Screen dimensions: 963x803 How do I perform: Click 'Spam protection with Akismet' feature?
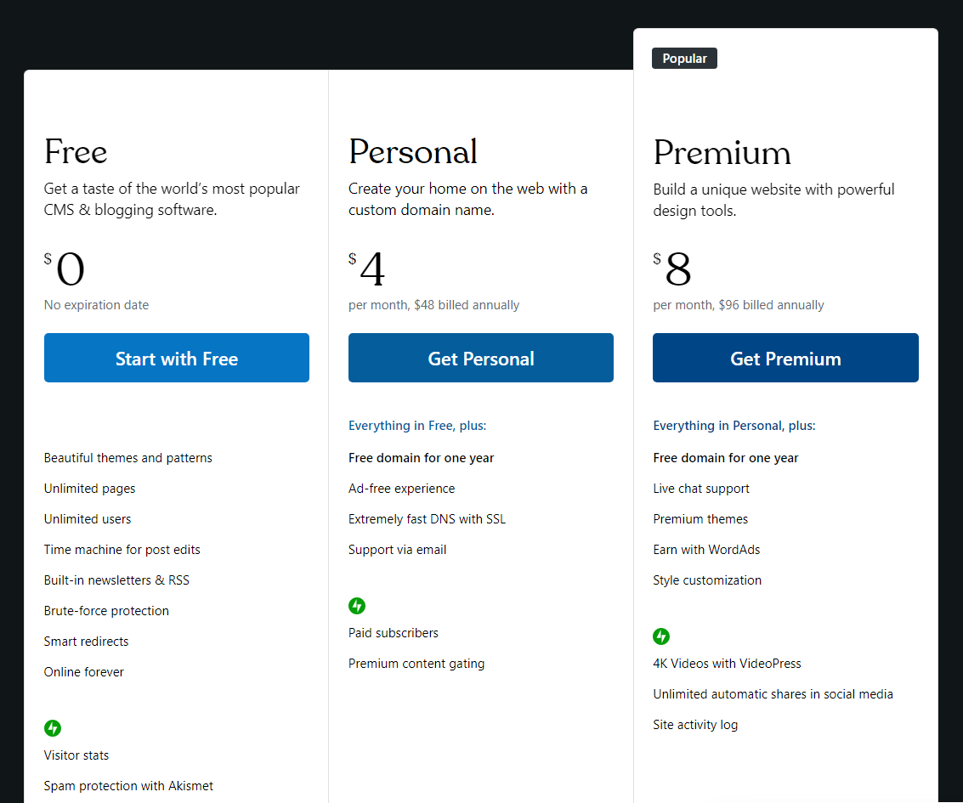click(x=128, y=786)
